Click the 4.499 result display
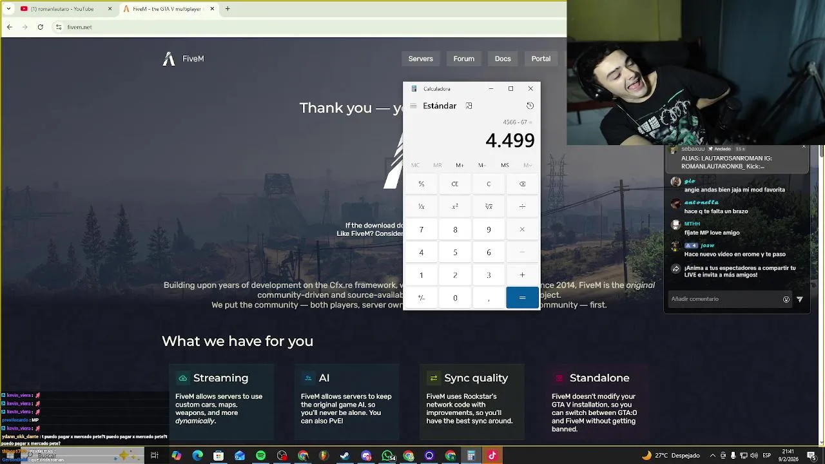 pyautogui.click(x=510, y=140)
